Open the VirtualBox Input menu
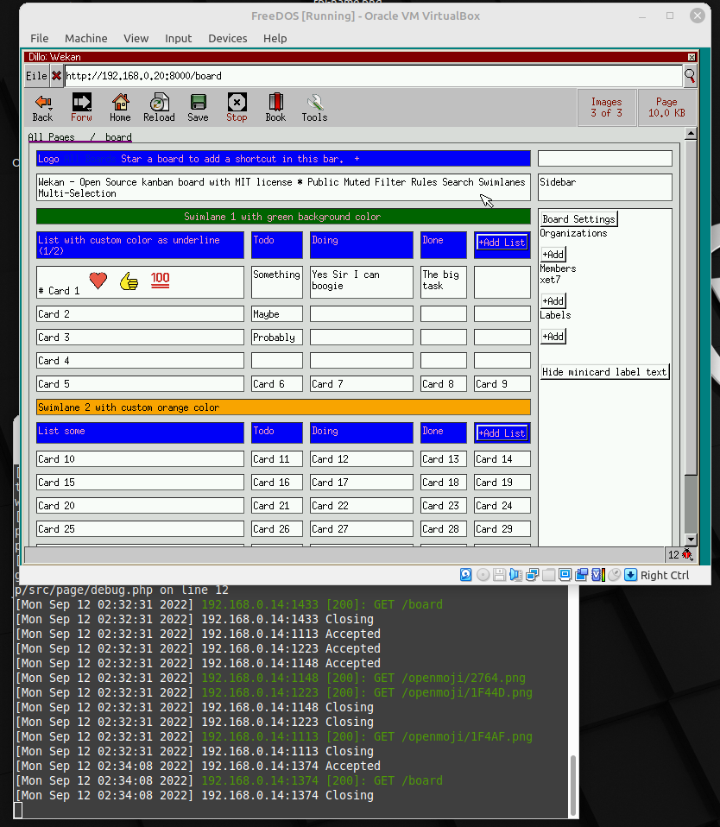Image resolution: width=720 pixels, height=827 pixels. pos(179,39)
